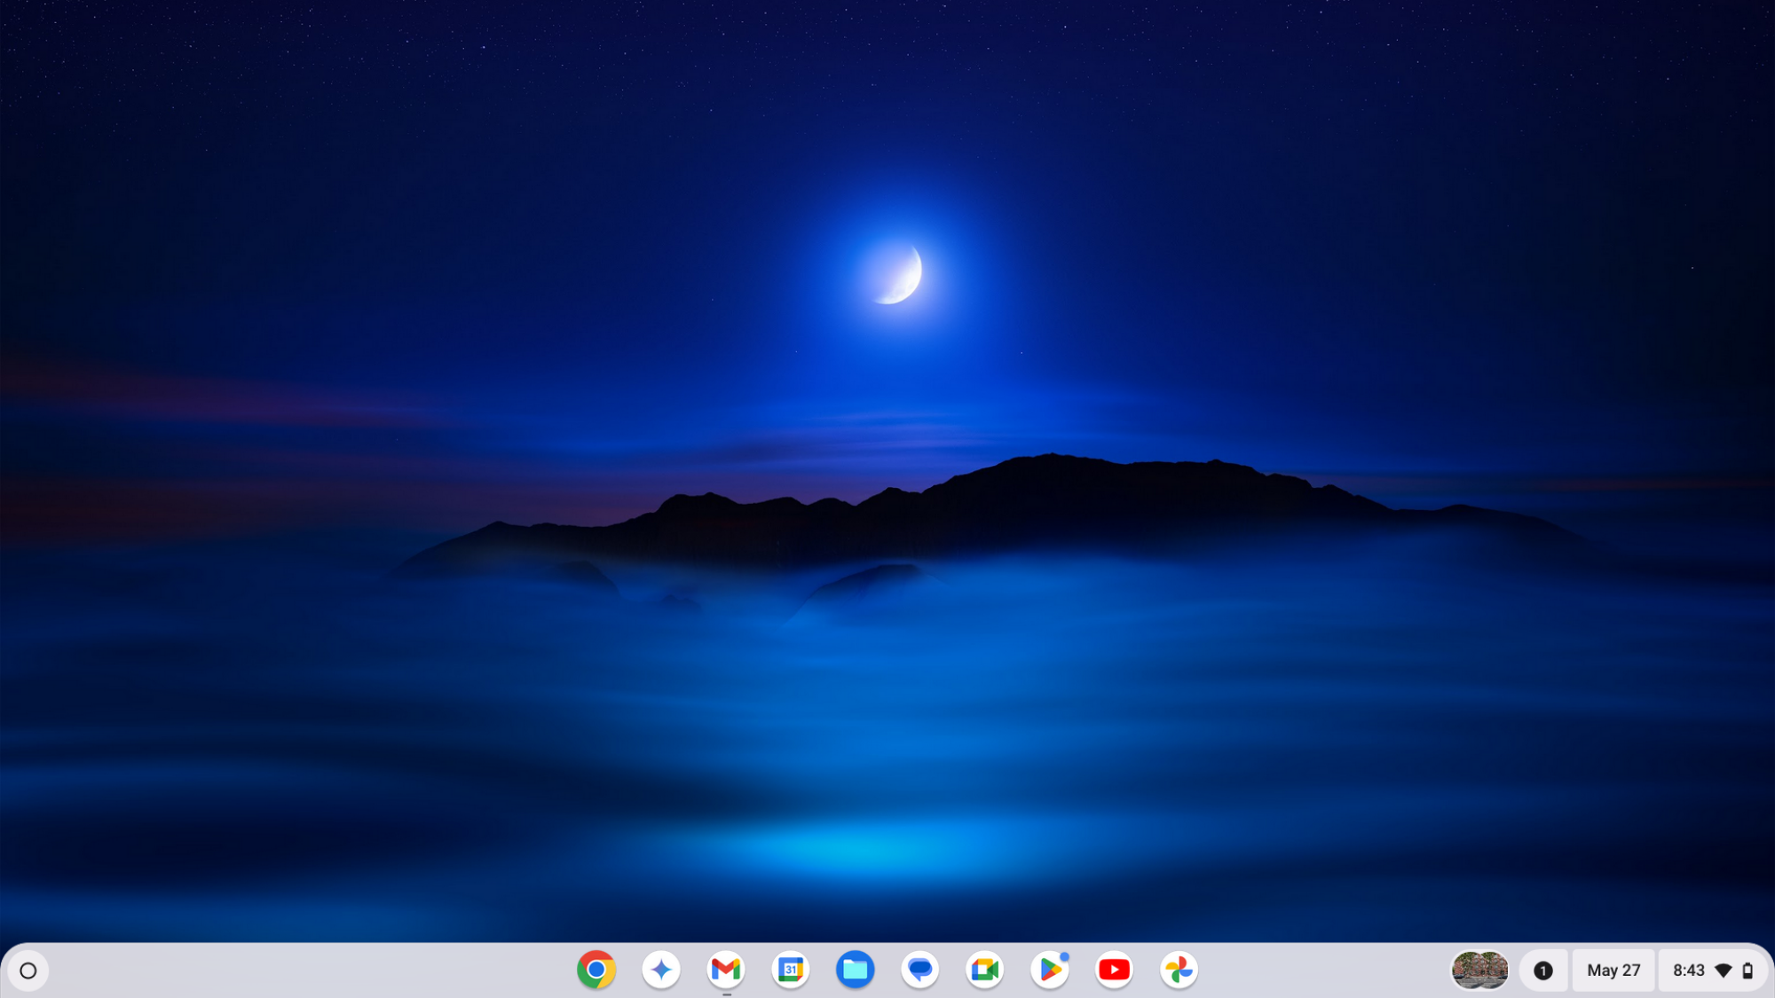
Task: Open Gmail app
Action: [725, 970]
